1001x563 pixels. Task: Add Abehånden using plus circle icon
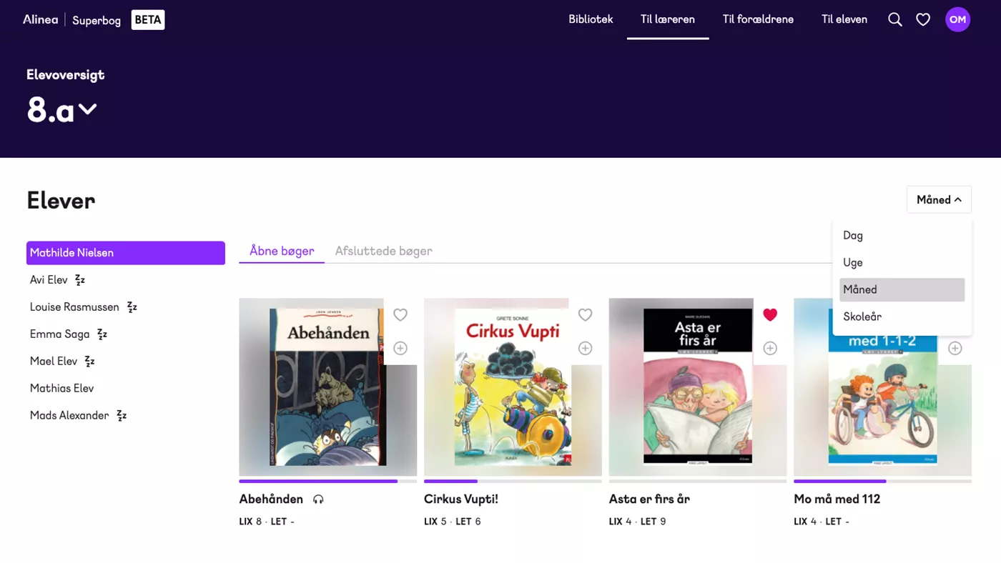400,348
